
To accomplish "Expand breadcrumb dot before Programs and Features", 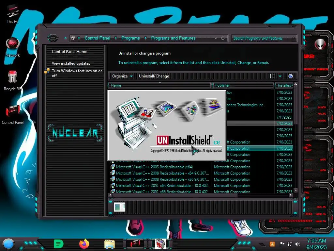I will pos(145,38).
